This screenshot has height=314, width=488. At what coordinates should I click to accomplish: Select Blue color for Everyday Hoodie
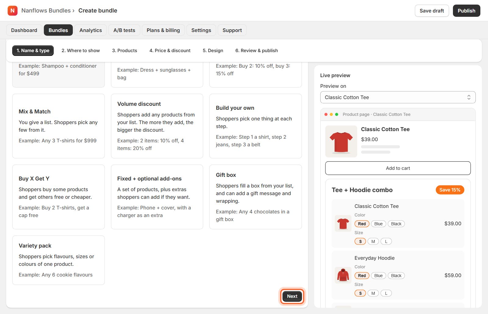pyautogui.click(x=379, y=276)
